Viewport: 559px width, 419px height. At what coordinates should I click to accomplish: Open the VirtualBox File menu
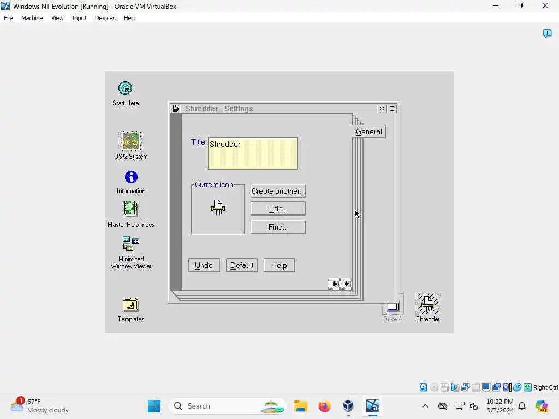click(8, 18)
